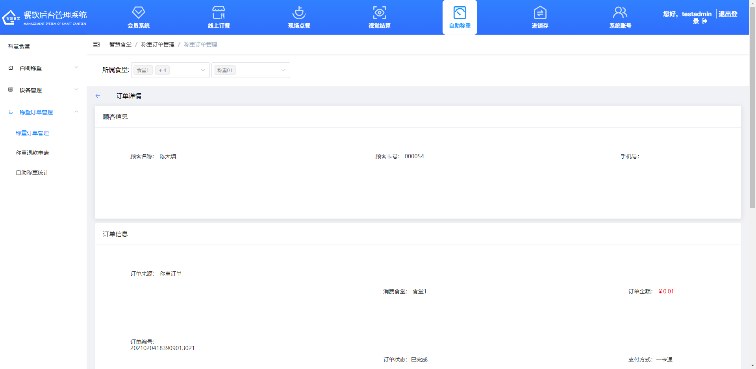This screenshot has height=369, width=756.
Task: Open the 系统账号 system accounts icon
Action: pyautogui.click(x=620, y=13)
